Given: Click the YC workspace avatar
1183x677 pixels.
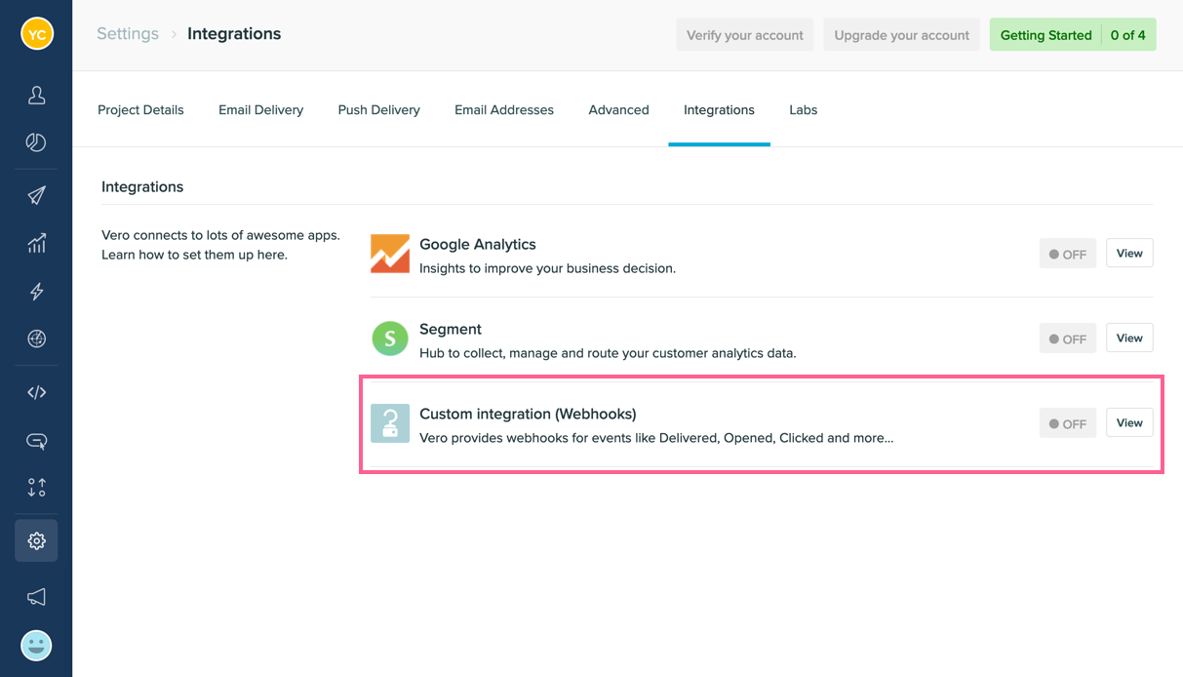Looking at the screenshot, I should coord(36,32).
